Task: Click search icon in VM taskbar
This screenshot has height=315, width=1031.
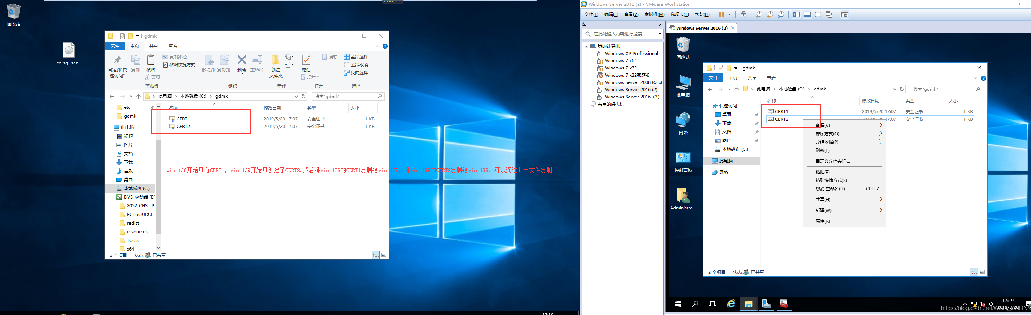Action: [x=695, y=304]
